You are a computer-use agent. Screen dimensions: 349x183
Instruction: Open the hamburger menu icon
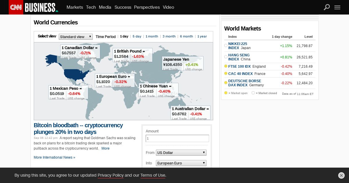pos(337,7)
